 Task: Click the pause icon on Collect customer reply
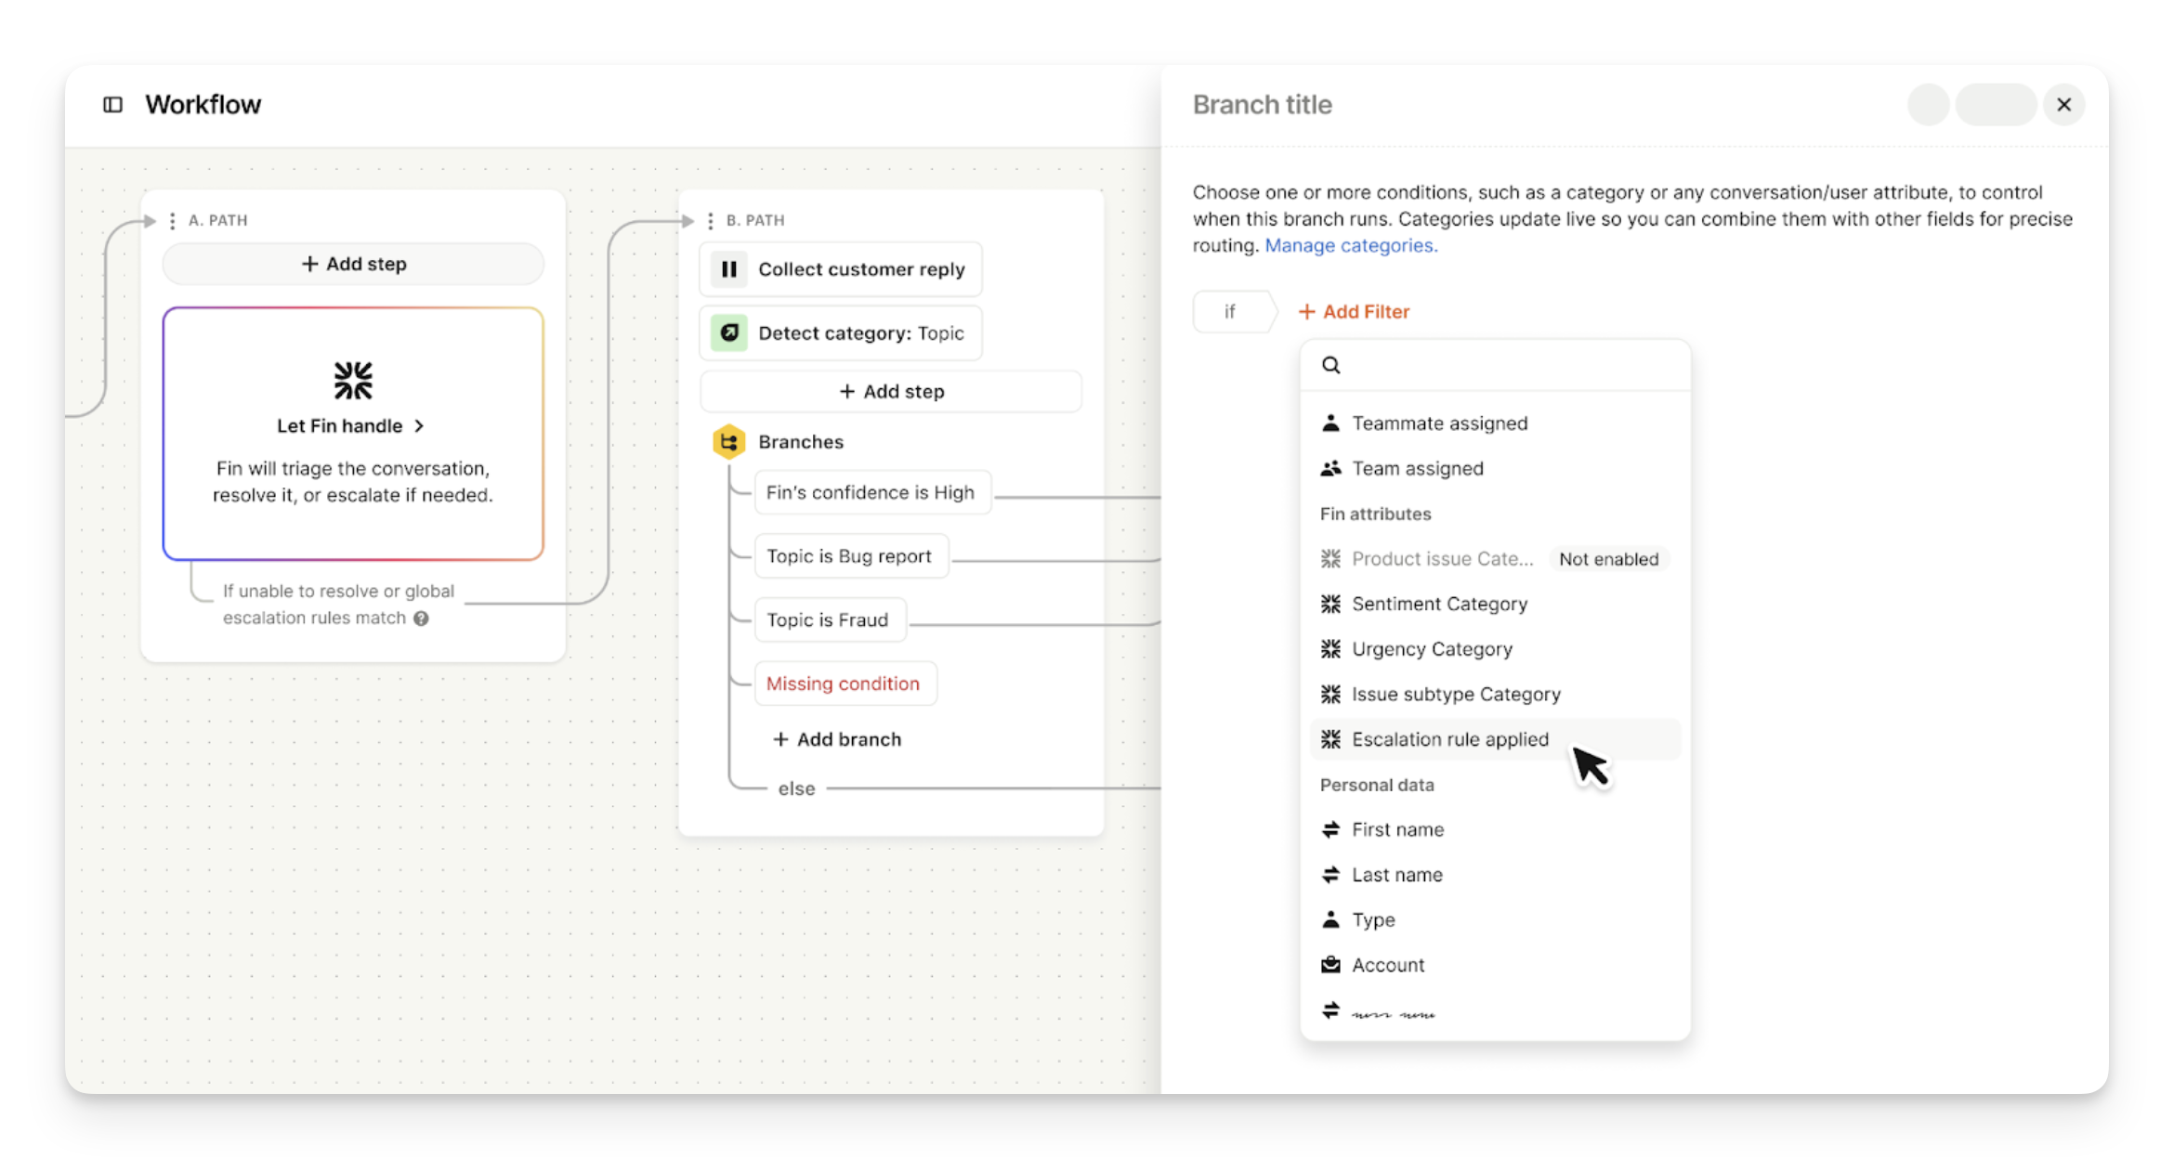click(x=729, y=269)
